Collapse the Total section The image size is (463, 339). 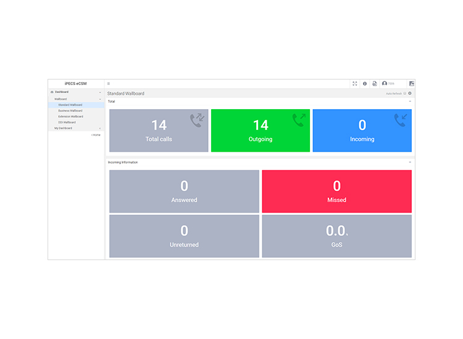point(410,102)
